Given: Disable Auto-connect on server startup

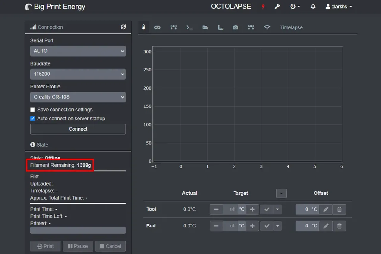Looking at the screenshot, I should 32,119.
